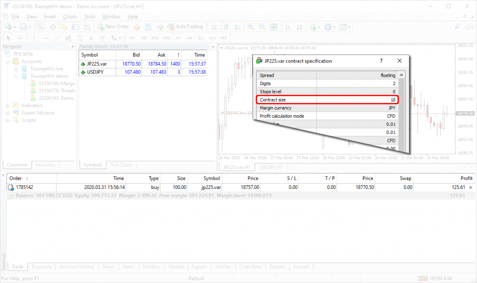The height and width of the screenshot is (283, 477).
Task: Select JP225.var row in Market Watch
Action: pyautogui.click(x=143, y=64)
